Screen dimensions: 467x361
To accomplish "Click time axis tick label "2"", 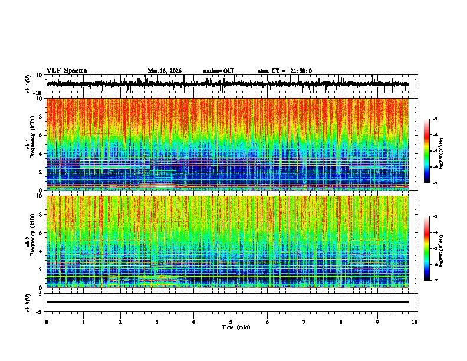I will point(120,322).
